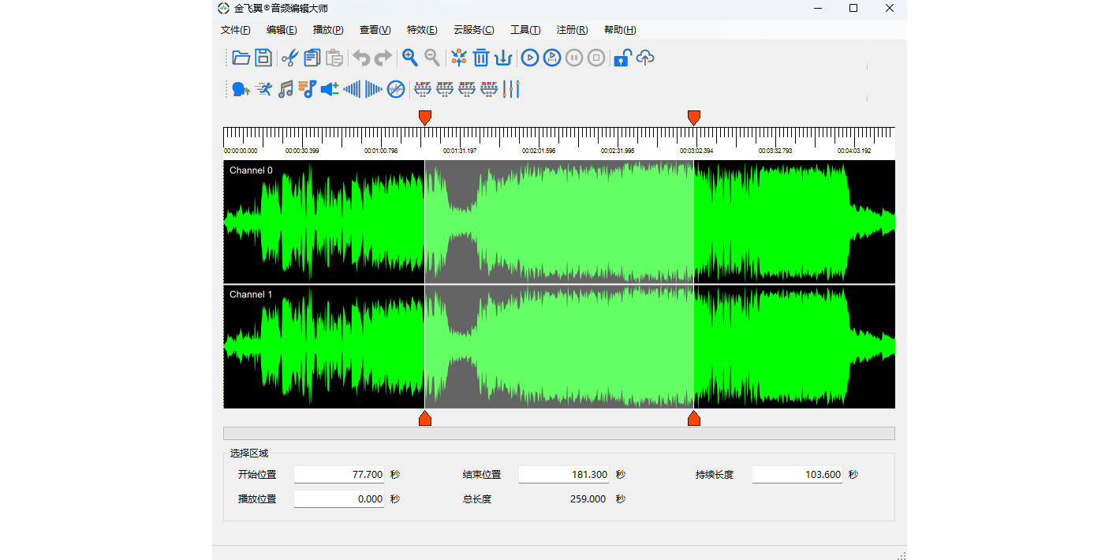The width and height of the screenshot is (1120, 560).
Task: Open the equalizer sliders icon
Action: tap(512, 89)
